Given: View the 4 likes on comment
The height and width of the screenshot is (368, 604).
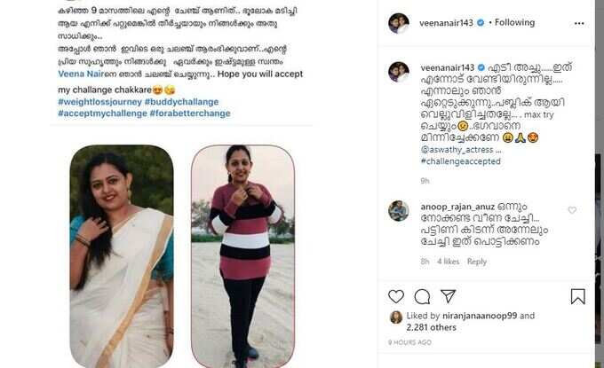Looking at the screenshot, I should [x=448, y=262].
